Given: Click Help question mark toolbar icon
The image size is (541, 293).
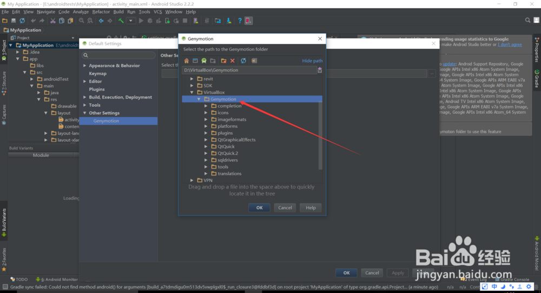Looking at the screenshot, I should [x=240, y=21].
